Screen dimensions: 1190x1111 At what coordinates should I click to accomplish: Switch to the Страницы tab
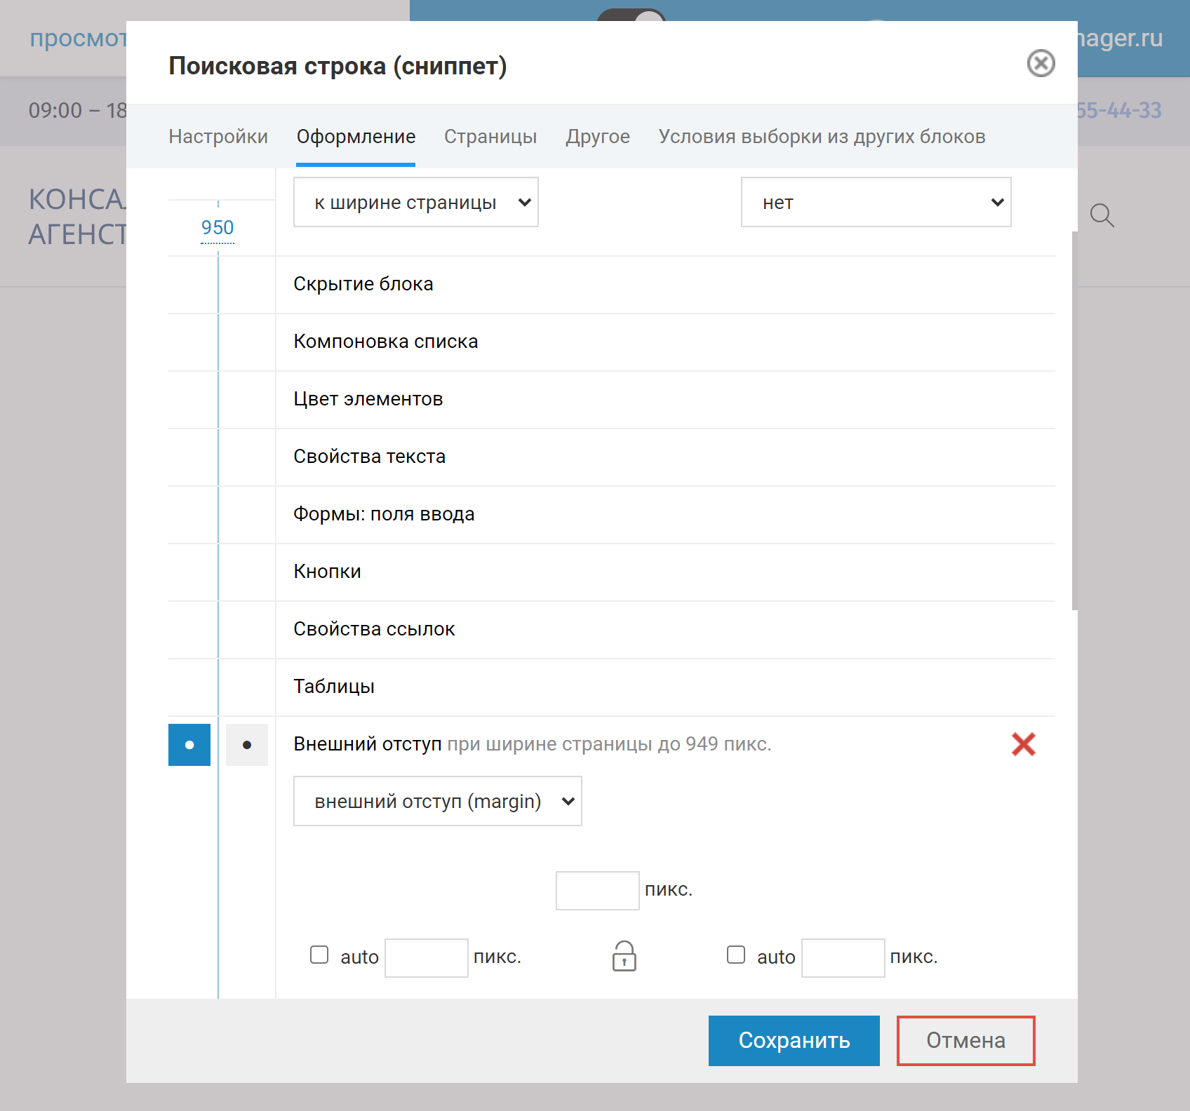(x=490, y=137)
